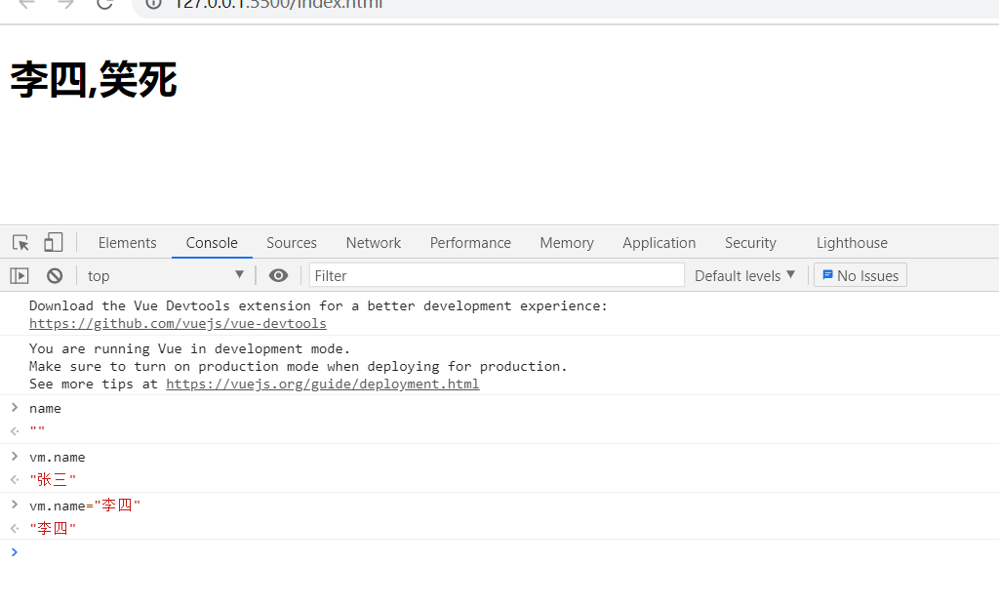Click the inspect element picker icon
999x607 pixels.
coord(20,243)
